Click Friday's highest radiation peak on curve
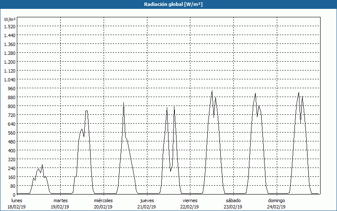This screenshot has height=211, width=337. (212, 91)
